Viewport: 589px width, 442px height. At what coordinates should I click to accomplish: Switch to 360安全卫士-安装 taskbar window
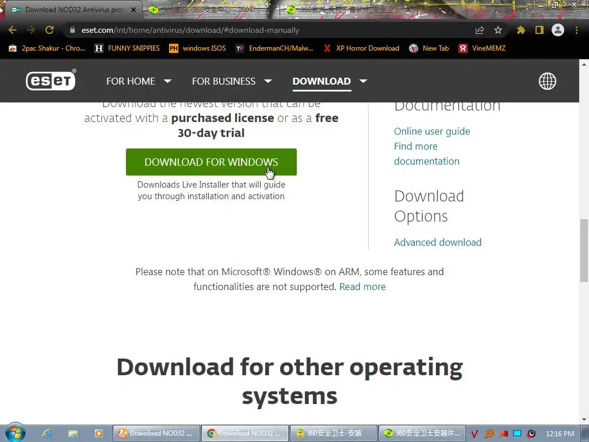pyautogui.click(x=334, y=433)
